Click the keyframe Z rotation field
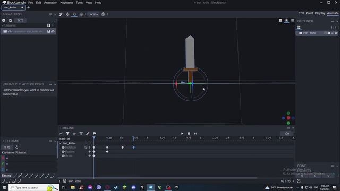The height and width of the screenshot is (191, 340). [x=30, y=170]
